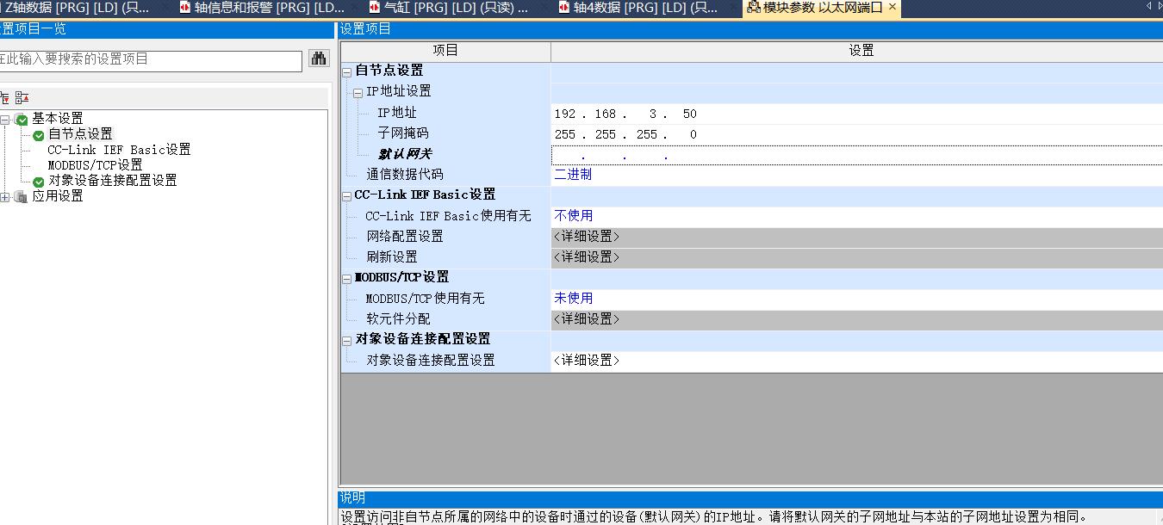This screenshot has width=1163, height=525.
Task: Switch to the 气缸 program tab
Action: pyautogui.click(x=449, y=8)
